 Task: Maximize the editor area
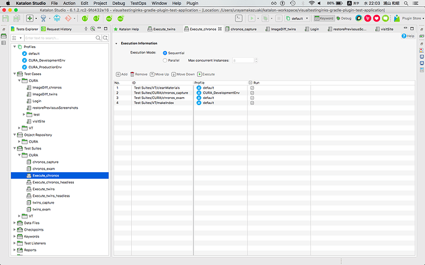412,28
